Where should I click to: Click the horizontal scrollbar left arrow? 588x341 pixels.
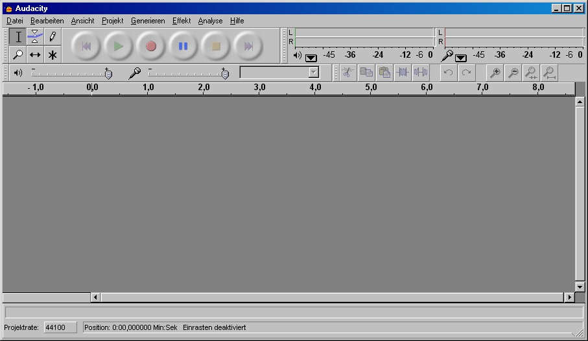95,298
